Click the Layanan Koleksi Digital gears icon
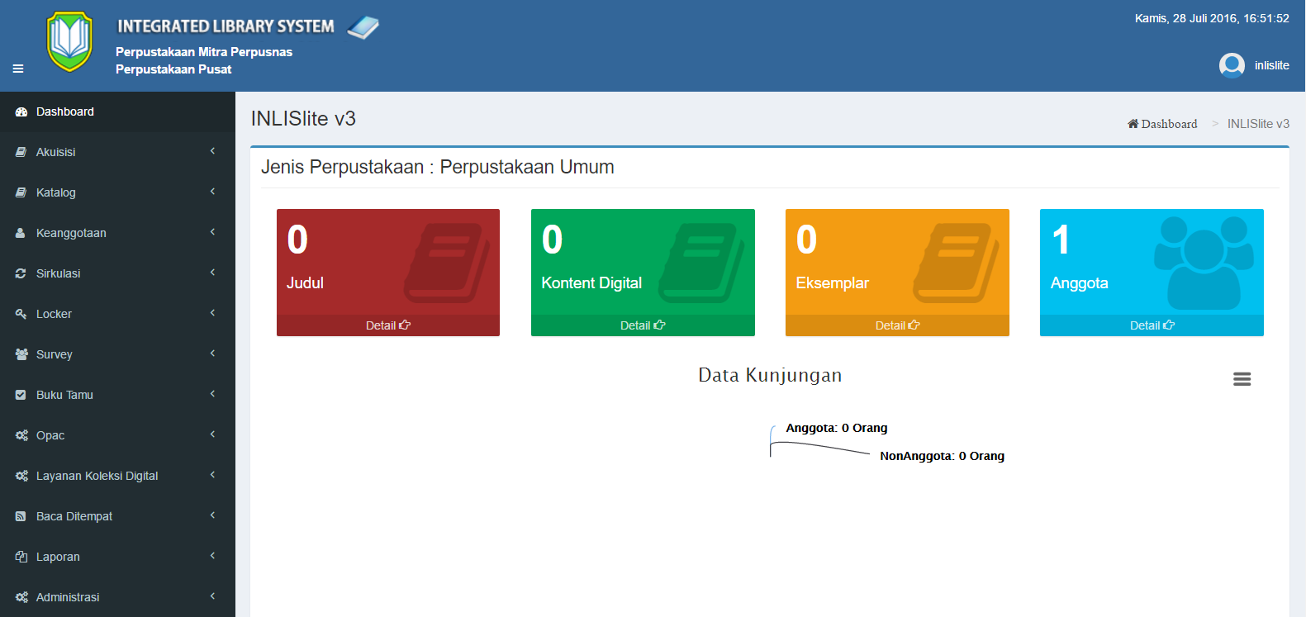The height and width of the screenshot is (617, 1306). point(21,476)
